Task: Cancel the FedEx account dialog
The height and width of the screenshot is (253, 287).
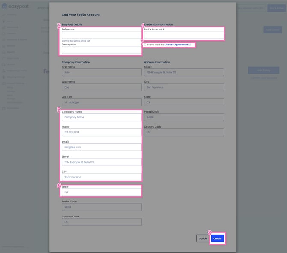Action: click(x=203, y=238)
